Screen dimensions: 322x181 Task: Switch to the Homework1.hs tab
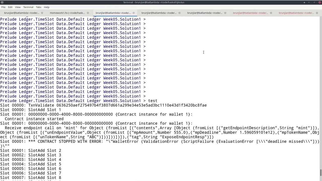pyautogui.click(x=67, y=13)
